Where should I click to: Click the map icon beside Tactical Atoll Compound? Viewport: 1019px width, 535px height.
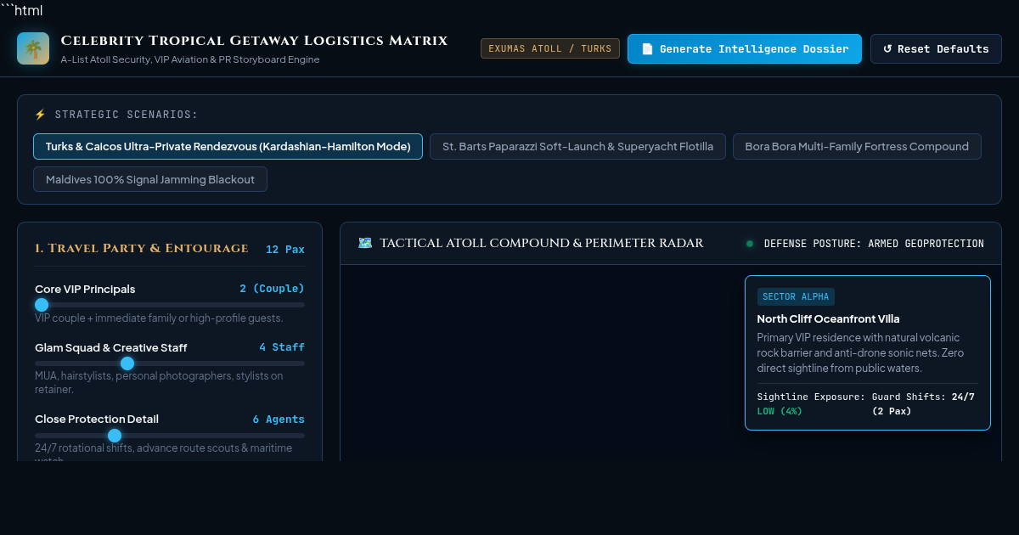pyautogui.click(x=365, y=243)
